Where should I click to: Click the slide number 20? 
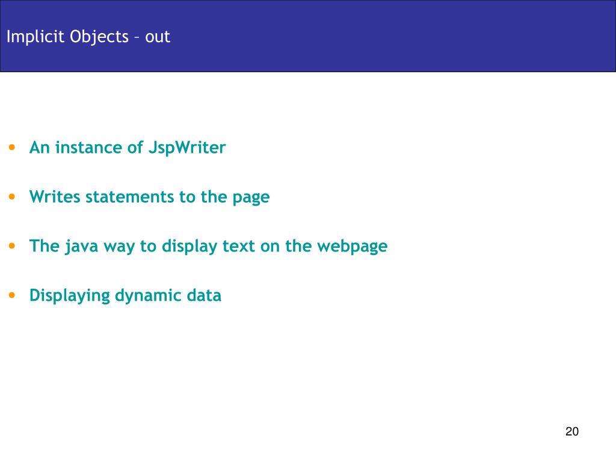[572, 431]
